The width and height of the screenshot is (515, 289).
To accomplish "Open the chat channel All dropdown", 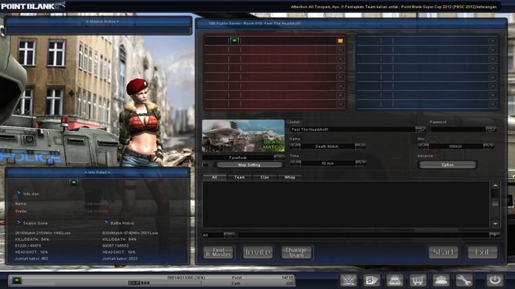I will point(229,235).
